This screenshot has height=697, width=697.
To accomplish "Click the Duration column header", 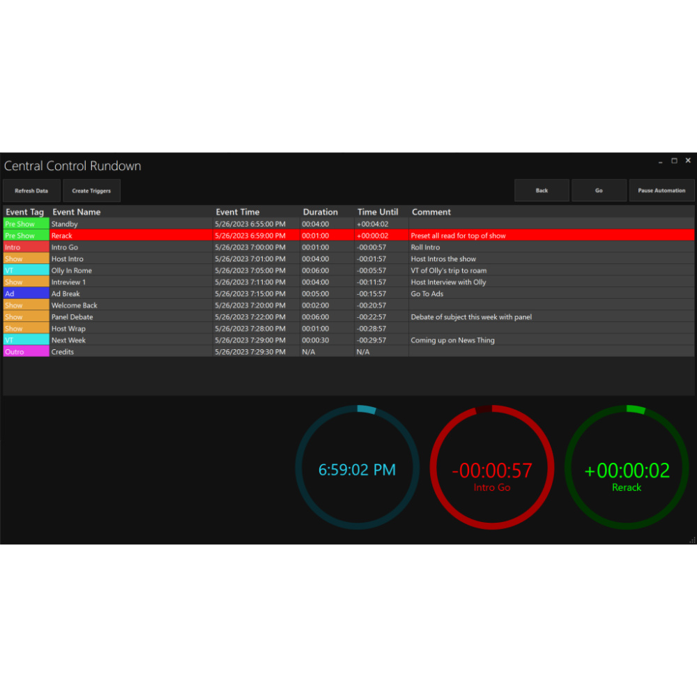I will [320, 212].
